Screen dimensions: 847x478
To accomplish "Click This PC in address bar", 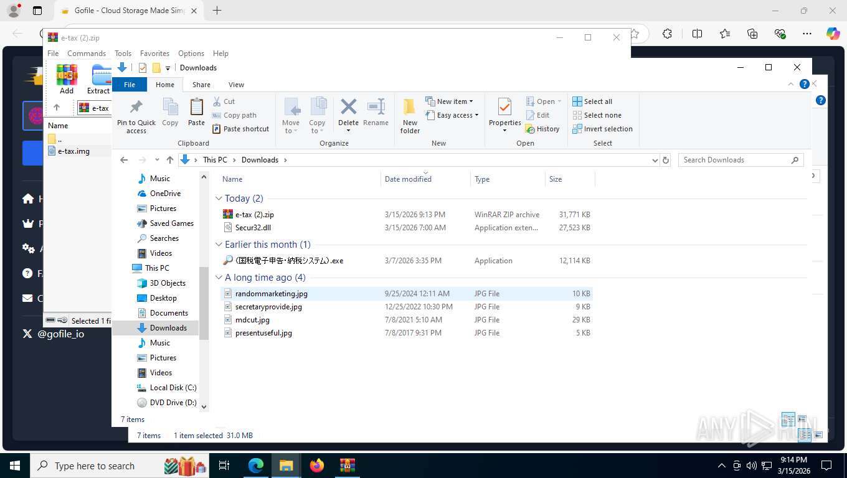I will click(215, 160).
